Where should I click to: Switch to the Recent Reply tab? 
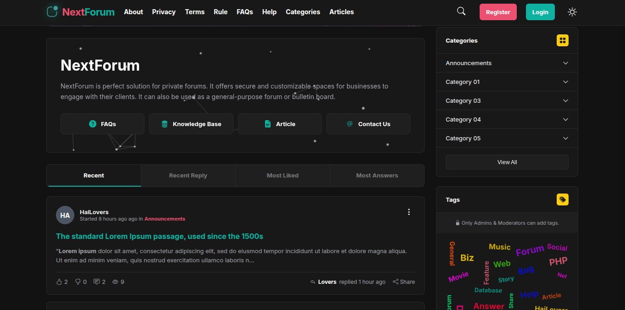(x=188, y=176)
